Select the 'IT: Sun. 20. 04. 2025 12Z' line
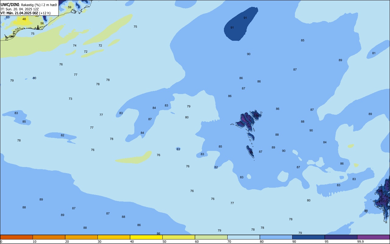 pyautogui.click(x=19, y=9)
